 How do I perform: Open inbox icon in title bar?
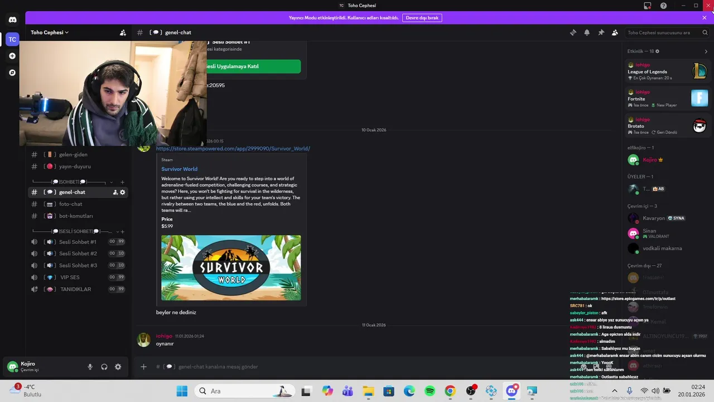click(648, 6)
